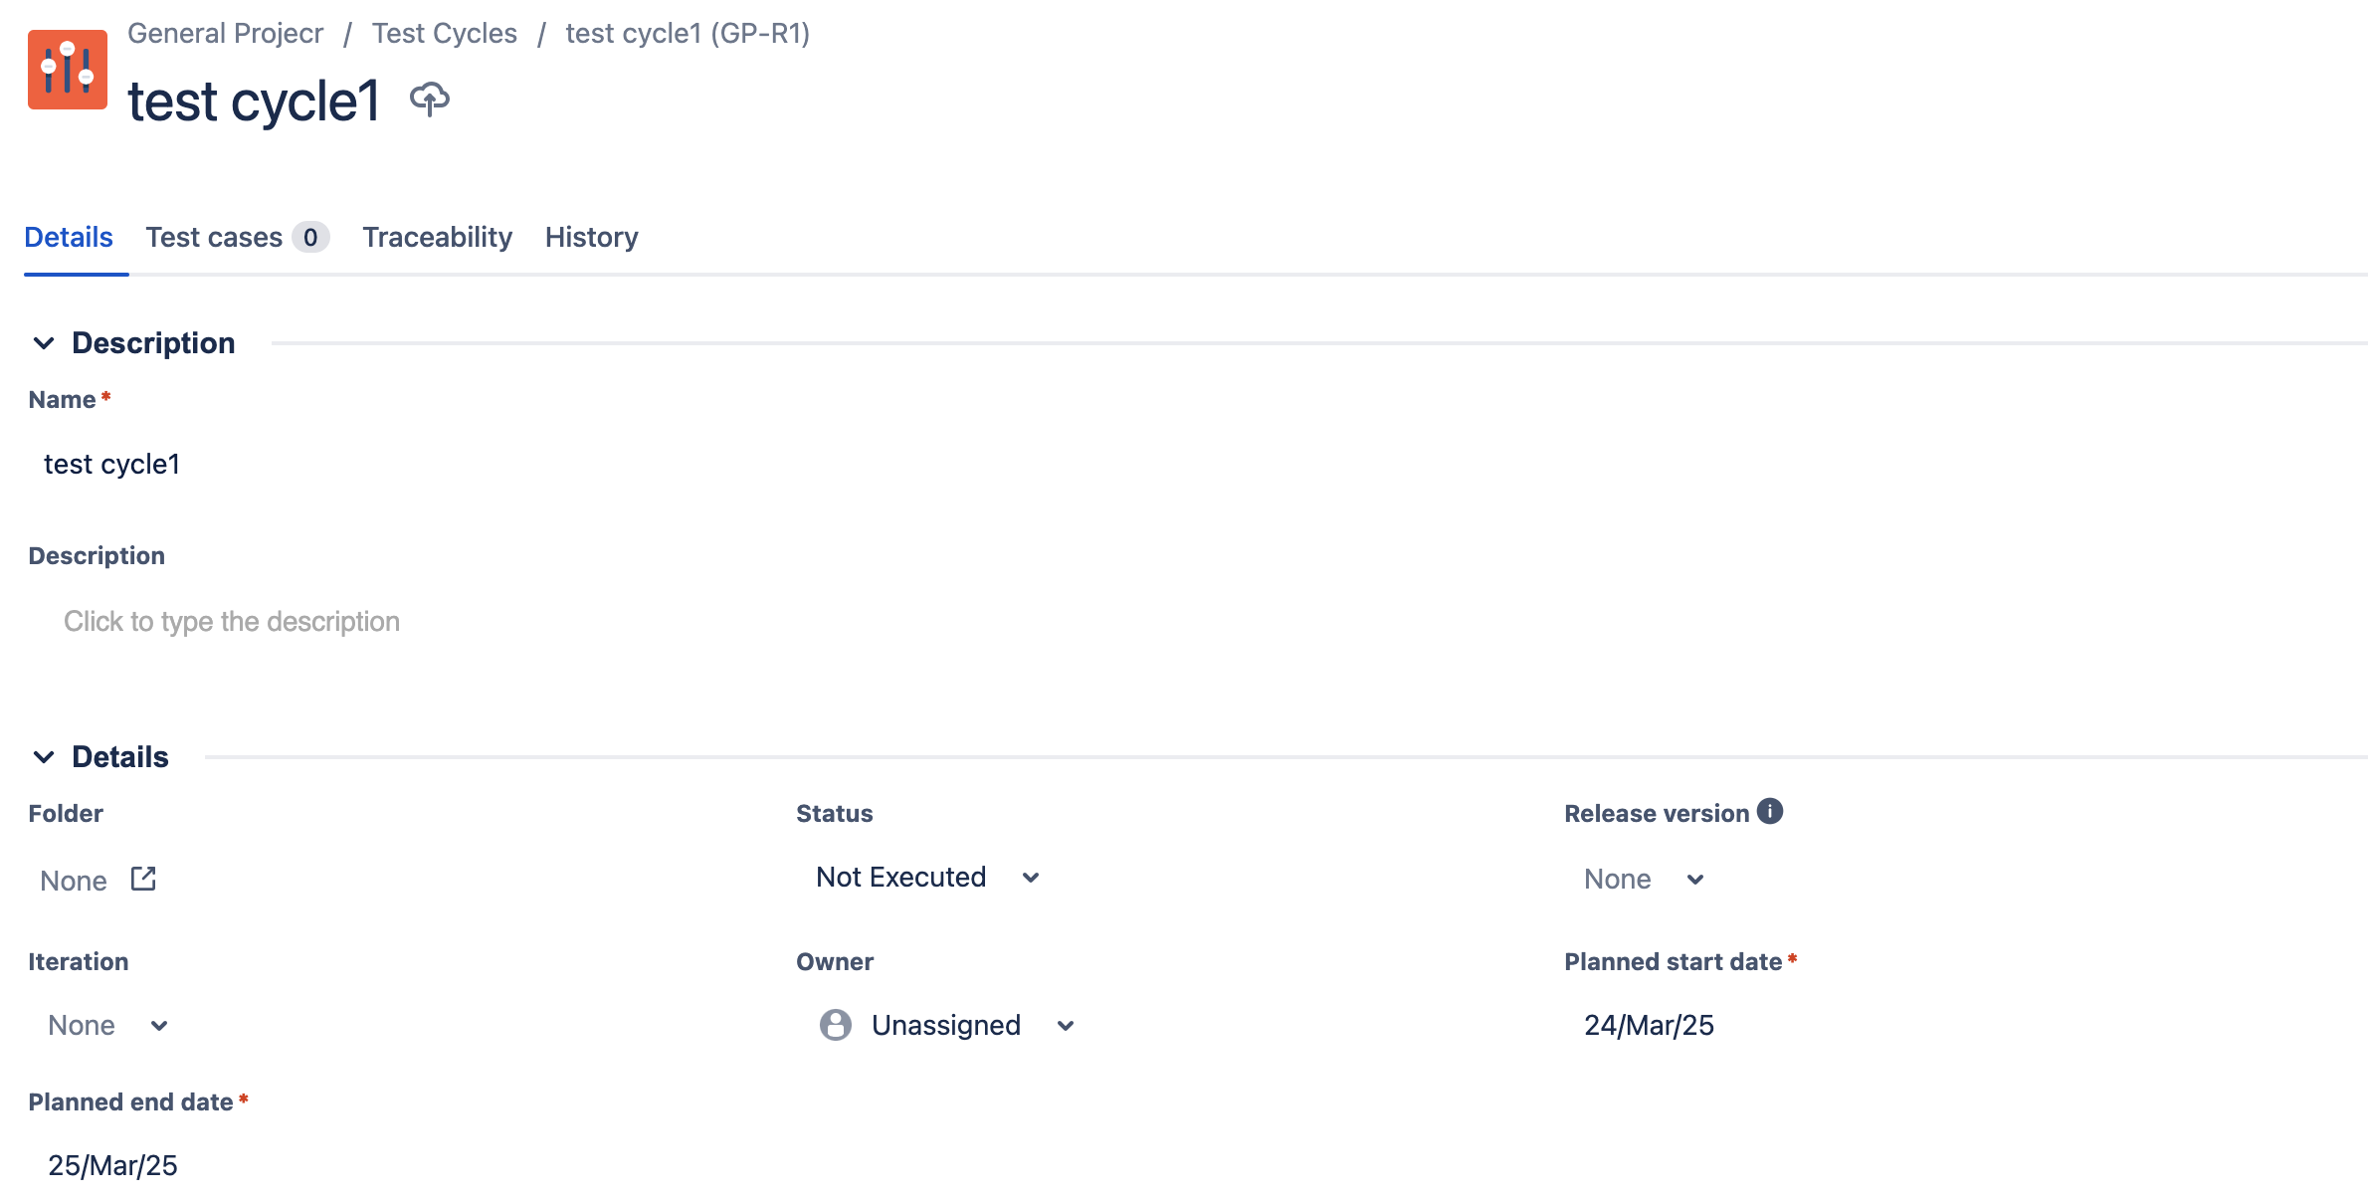Click the description placeholder to add text
Screen dimensions: 2368x1200
(x=231, y=621)
